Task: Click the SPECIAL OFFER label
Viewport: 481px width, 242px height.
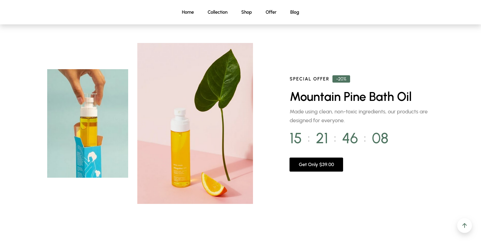Action: point(309,79)
